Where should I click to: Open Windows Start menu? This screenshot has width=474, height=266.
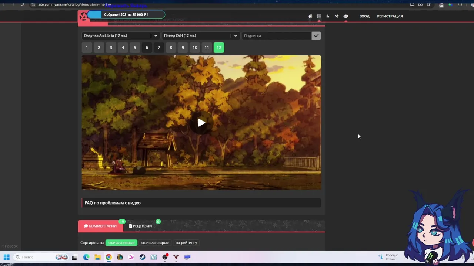[6, 257]
